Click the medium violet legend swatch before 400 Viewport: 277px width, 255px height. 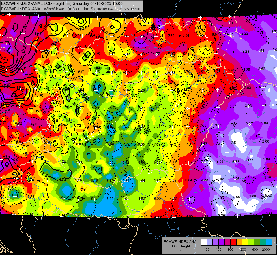(216, 243)
